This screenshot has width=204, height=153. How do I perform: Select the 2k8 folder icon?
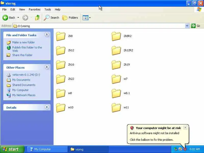(x=61, y=36)
